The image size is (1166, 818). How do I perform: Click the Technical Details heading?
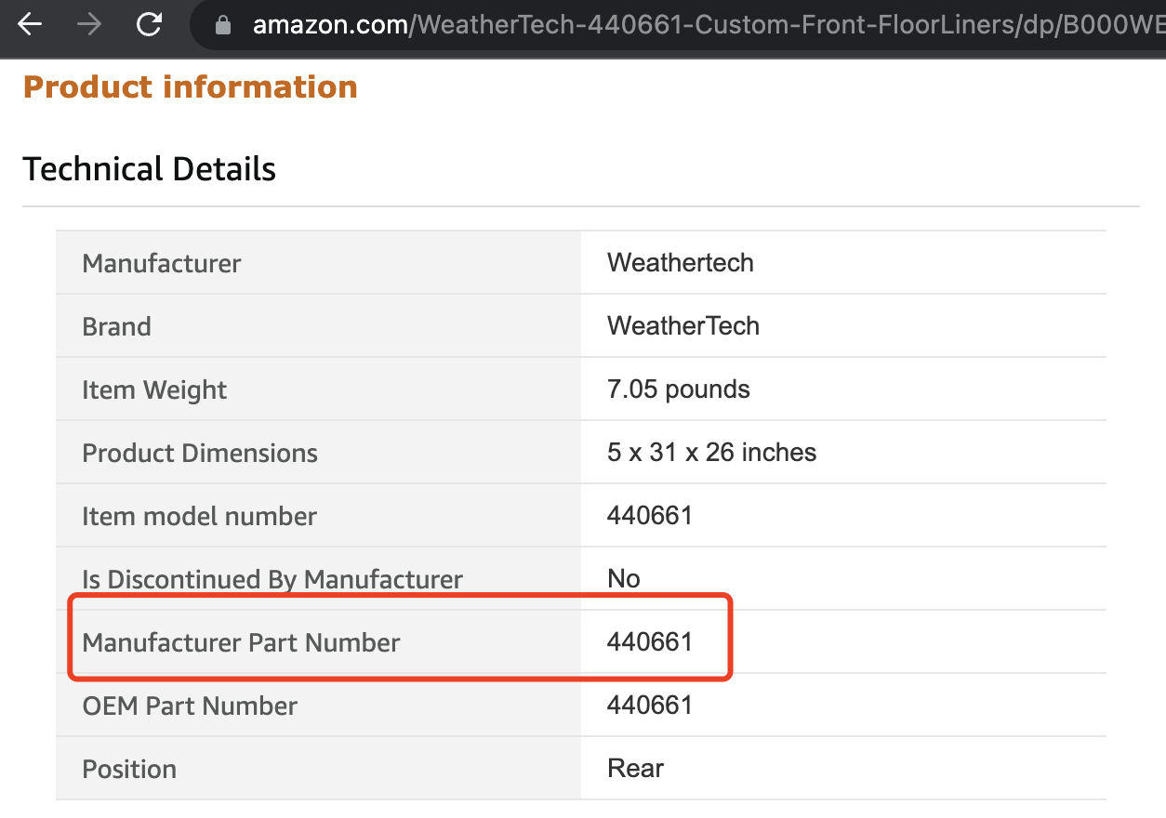click(149, 169)
